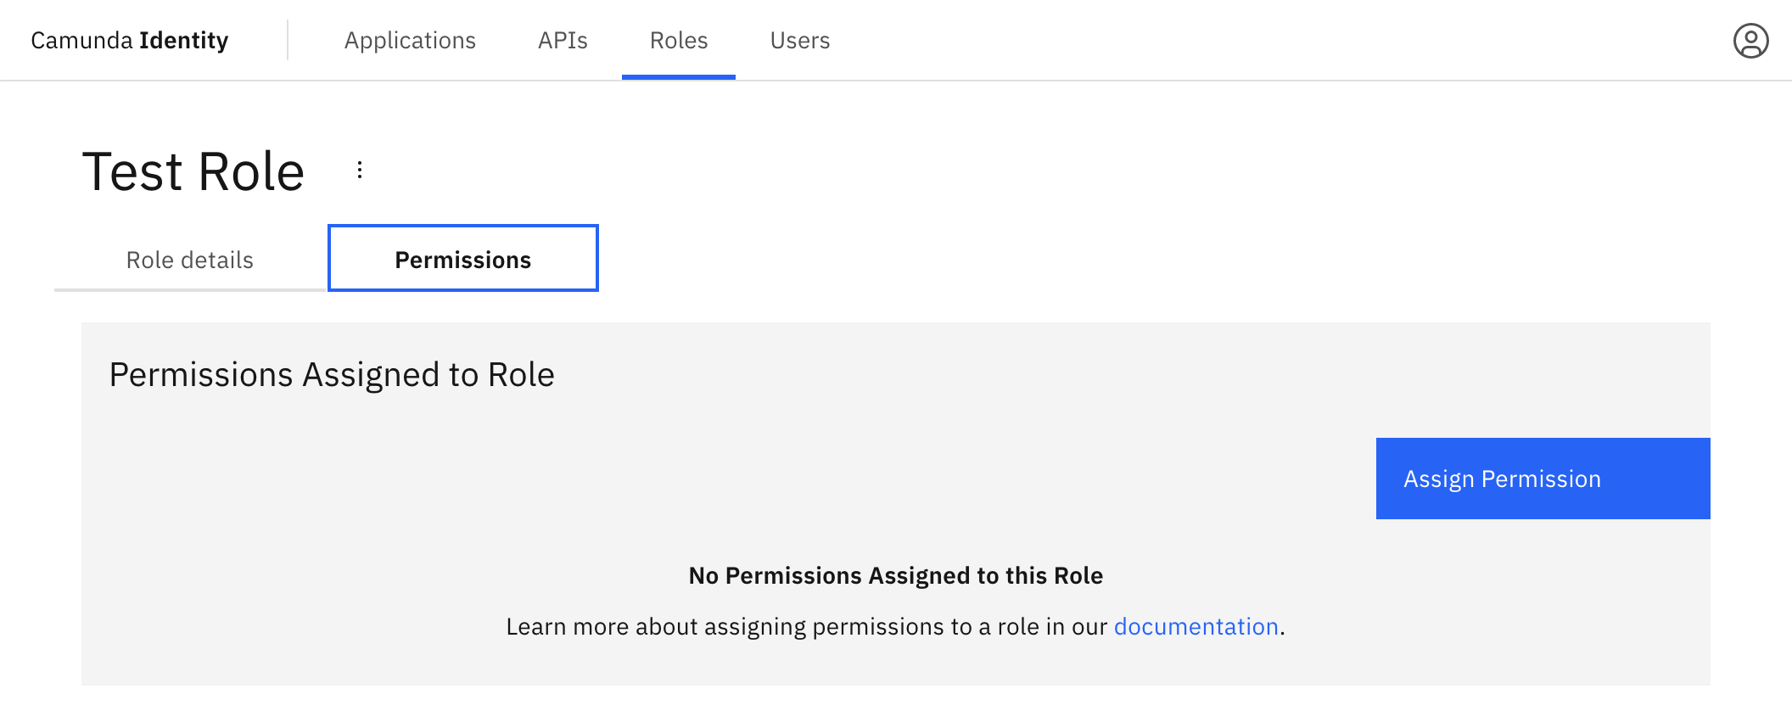This screenshot has height=711, width=1792.
Task: Go to the Applications nav tab
Action: [410, 41]
